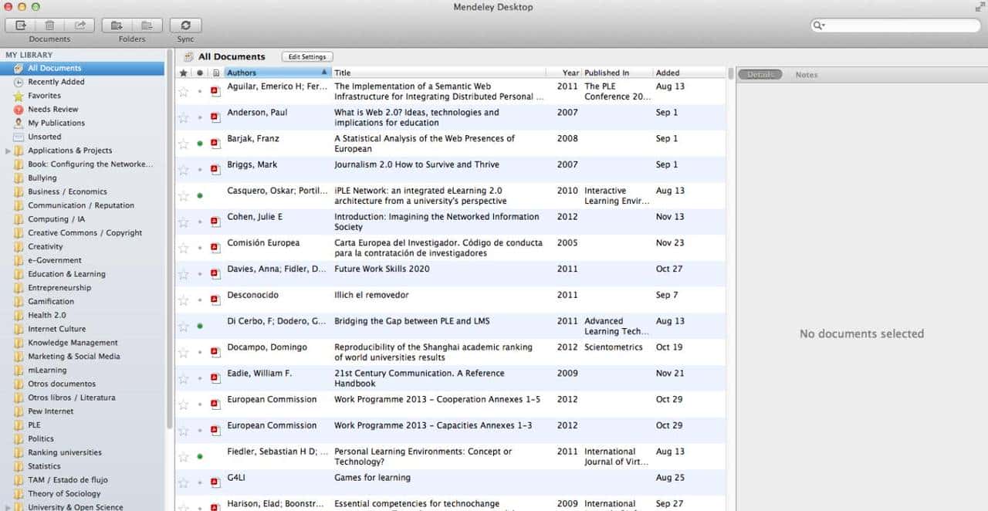This screenshot has width=988, height=511.
Task: Toggle favorite star for Anderson, Paul
Action: (184, 117)
